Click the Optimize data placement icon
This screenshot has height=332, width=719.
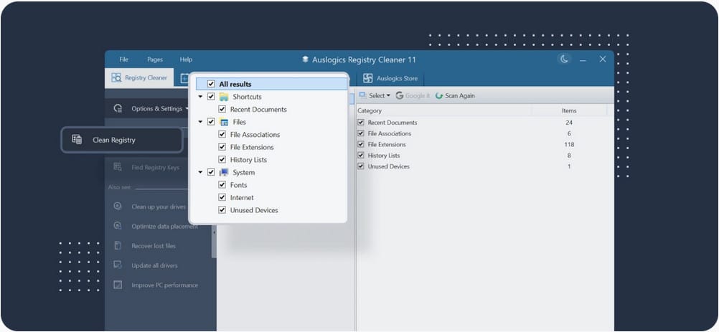pos(118,226)
